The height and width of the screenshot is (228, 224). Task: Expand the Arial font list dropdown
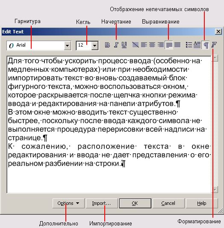pyautogui.click(x=68, y=46)
